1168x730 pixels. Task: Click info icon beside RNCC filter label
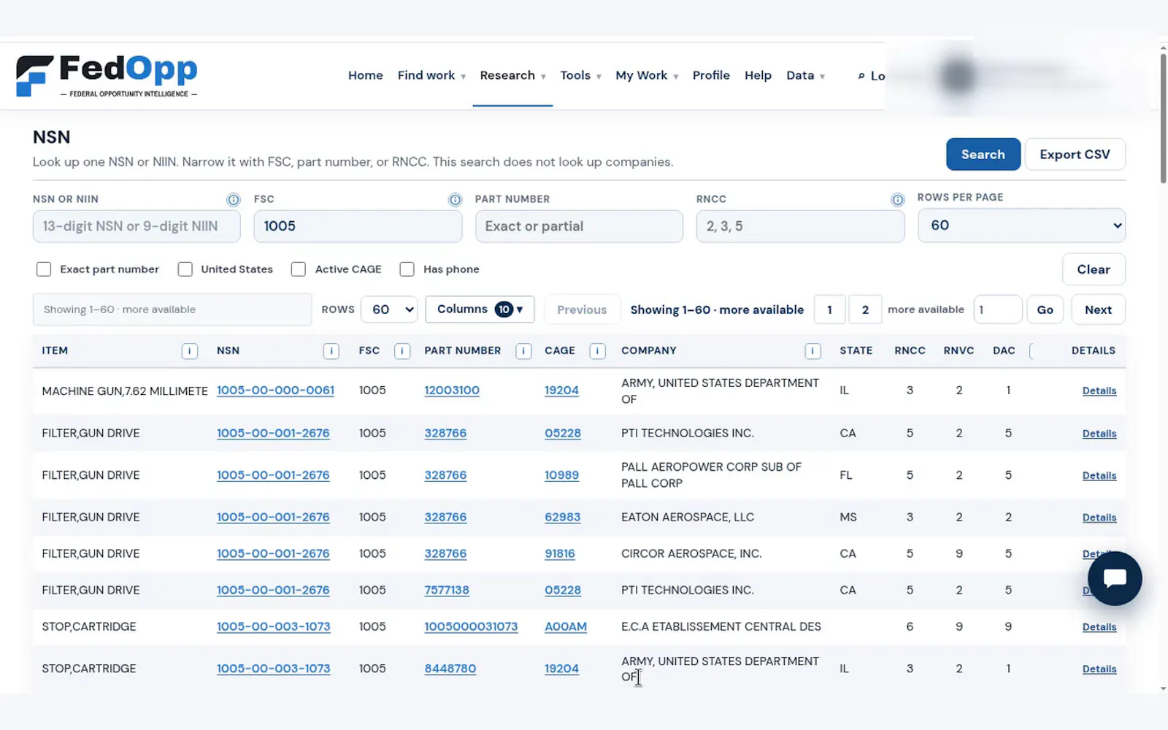(x=897, y=199)
